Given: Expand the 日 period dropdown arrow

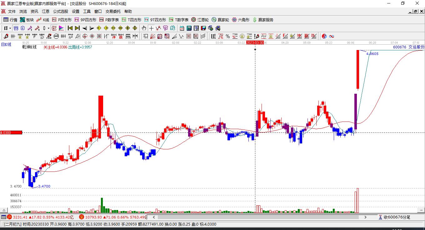Looking at the screenshot, I should 10,28.
